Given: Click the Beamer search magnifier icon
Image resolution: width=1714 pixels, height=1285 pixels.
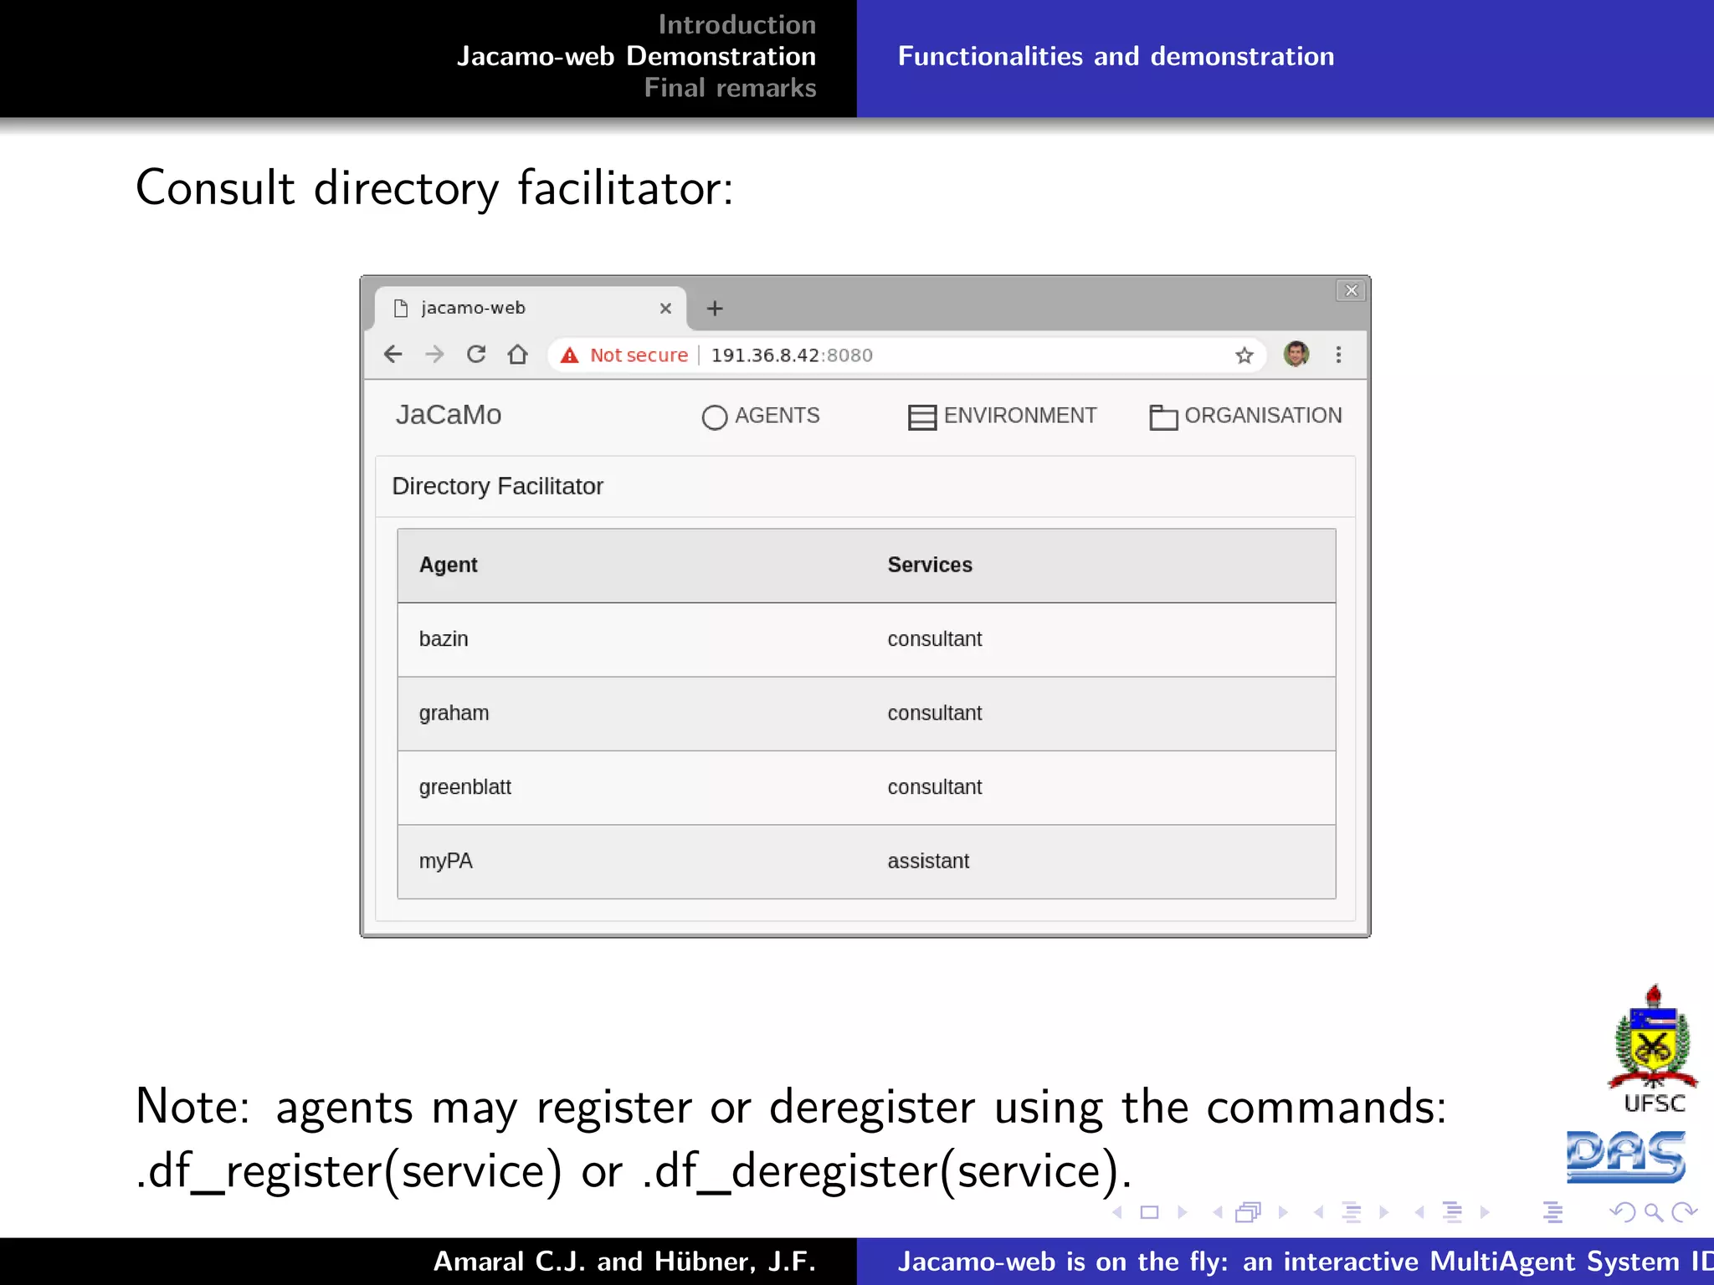Looking at the screenshot, I should pos(1653,1212).
